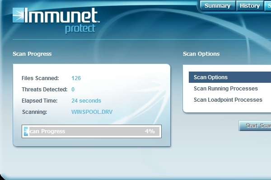Click the Immunet Protect logo
Image resolution: width=271 pixels, height=180 pixels.
click(x=56, y=20)
